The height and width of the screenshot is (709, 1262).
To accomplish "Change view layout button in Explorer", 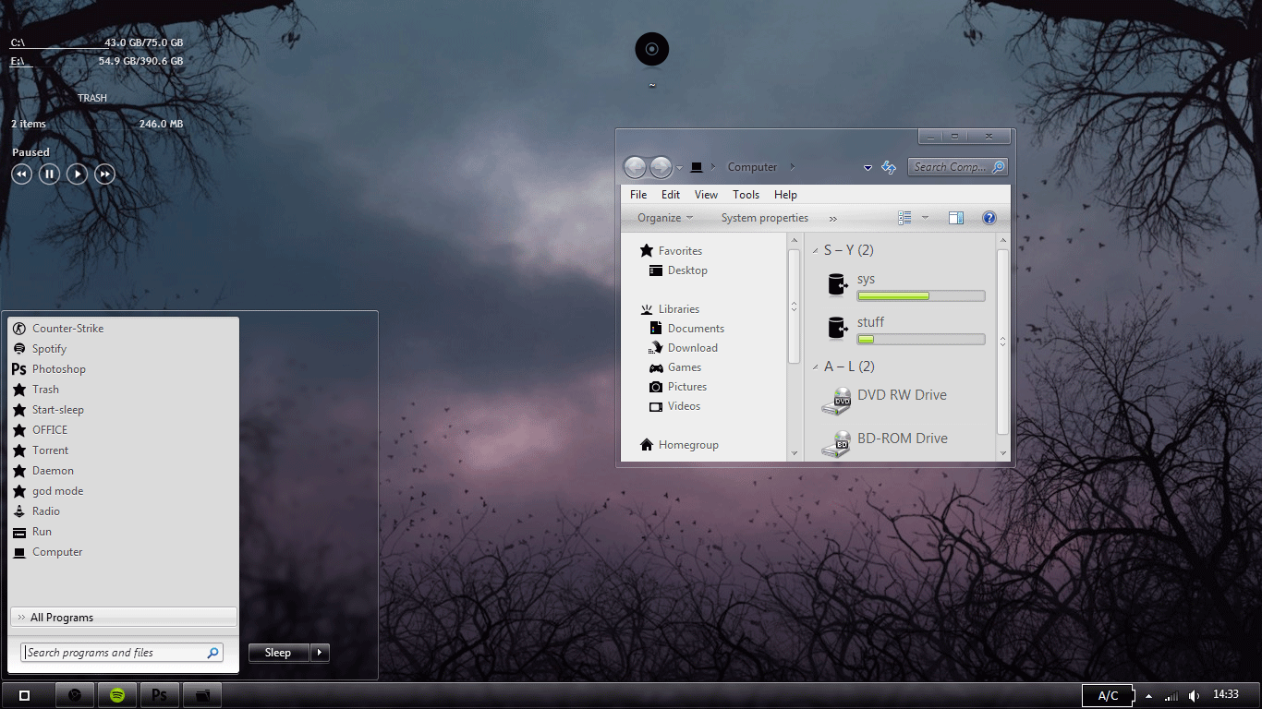I will [904, 218].
